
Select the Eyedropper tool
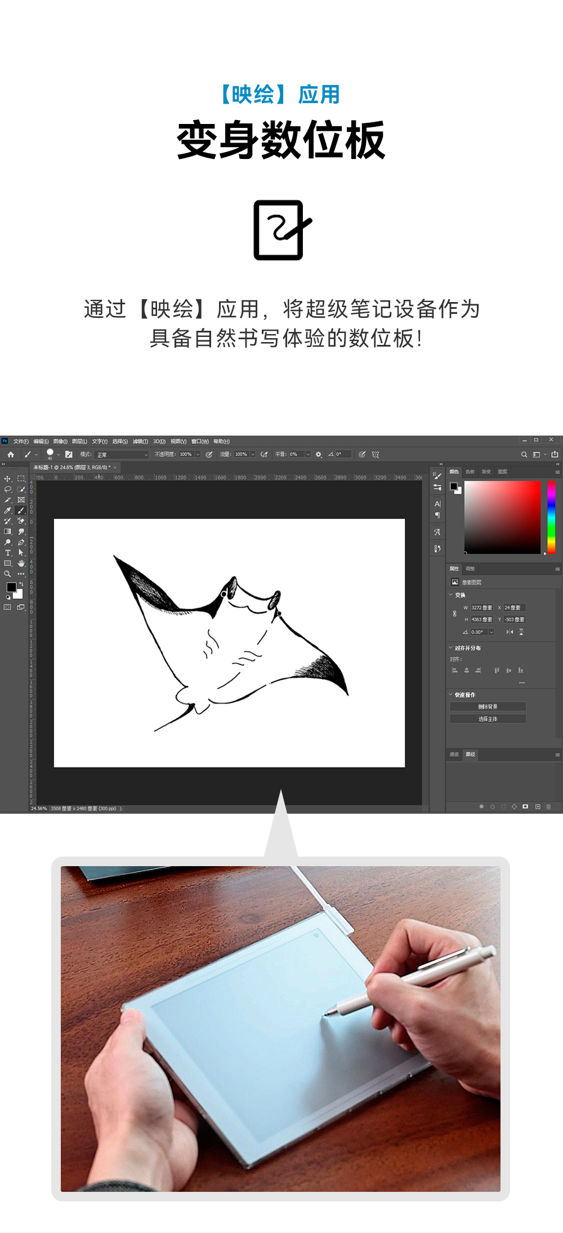tap(8, 511)
